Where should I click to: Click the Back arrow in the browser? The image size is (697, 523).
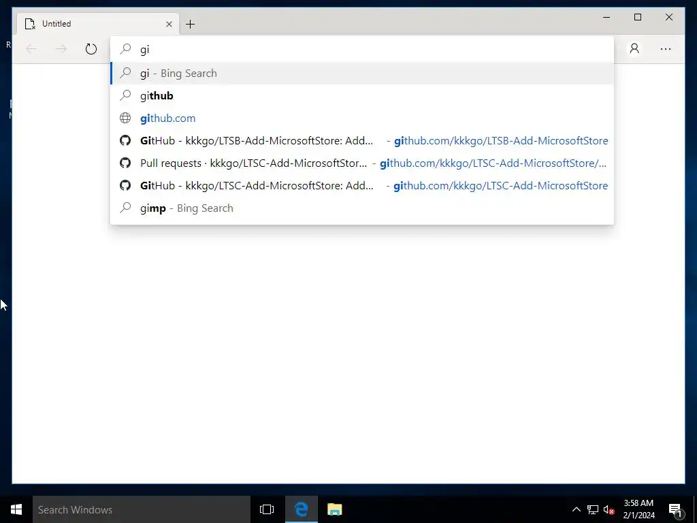pos(31,49)
